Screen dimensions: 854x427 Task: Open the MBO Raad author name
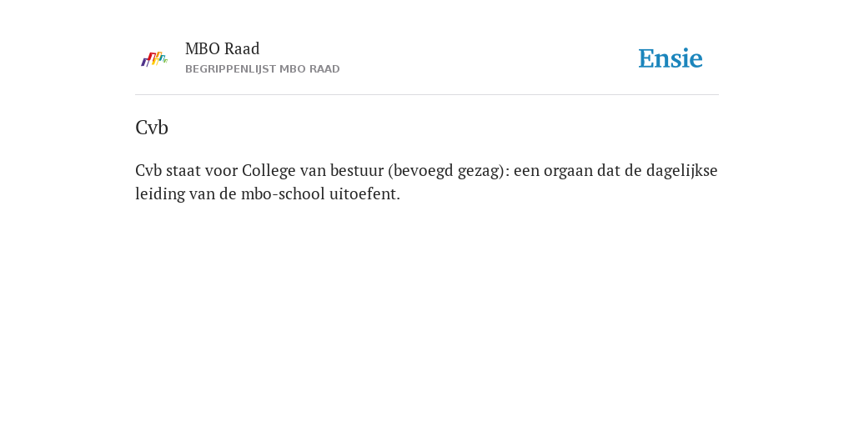coord(222,48)
